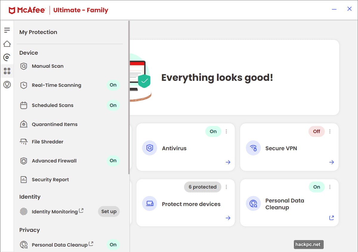This screenshot has height=252, width=358.
Task: Open options menu on Personal Data Cleanup card
Action: [330, 187]
